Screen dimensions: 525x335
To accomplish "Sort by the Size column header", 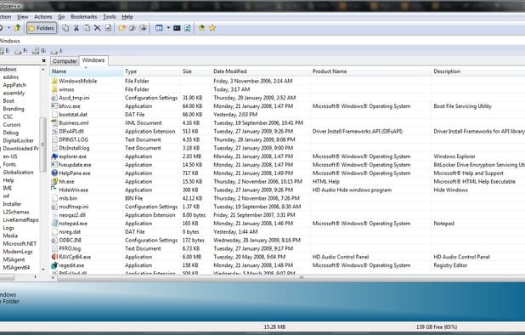I will [195, 71].
